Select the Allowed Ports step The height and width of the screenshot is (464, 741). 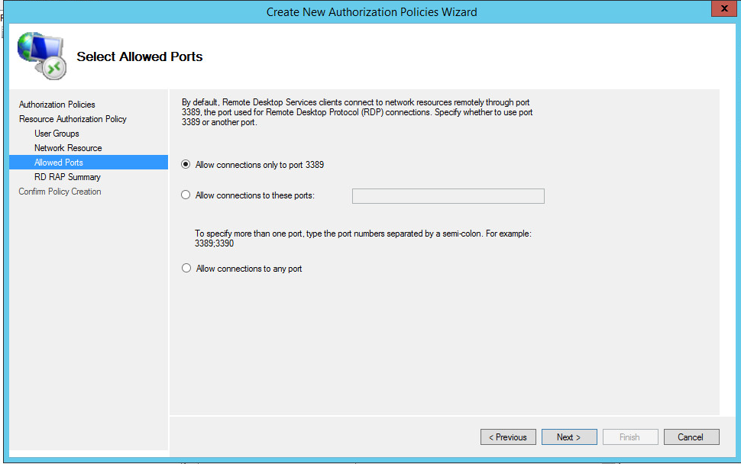pyautogui.click(x=59, y=163)
